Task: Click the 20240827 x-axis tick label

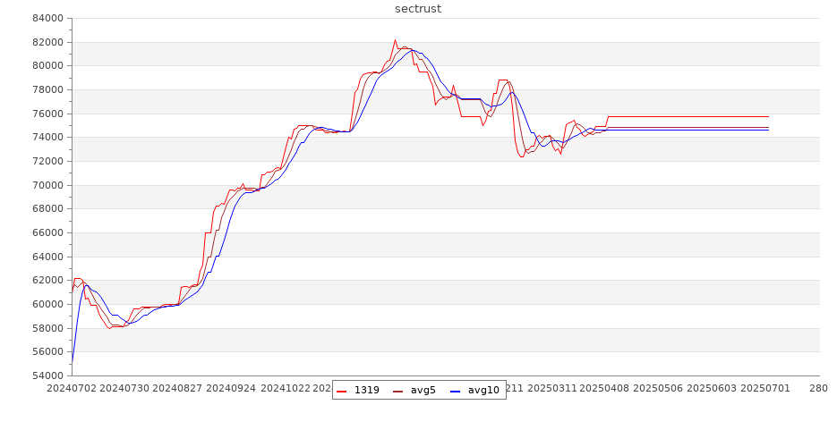Action: (179, 389)
